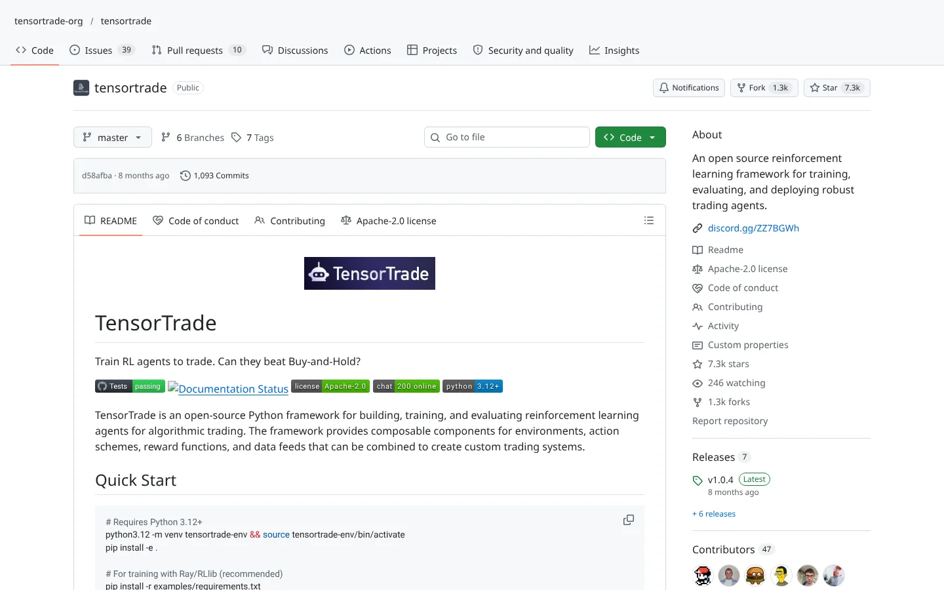The height and width of the screenshot is (590, 944).
Task: Open commit d58afba
Action: pyautogui.click(x=97, y=176)
